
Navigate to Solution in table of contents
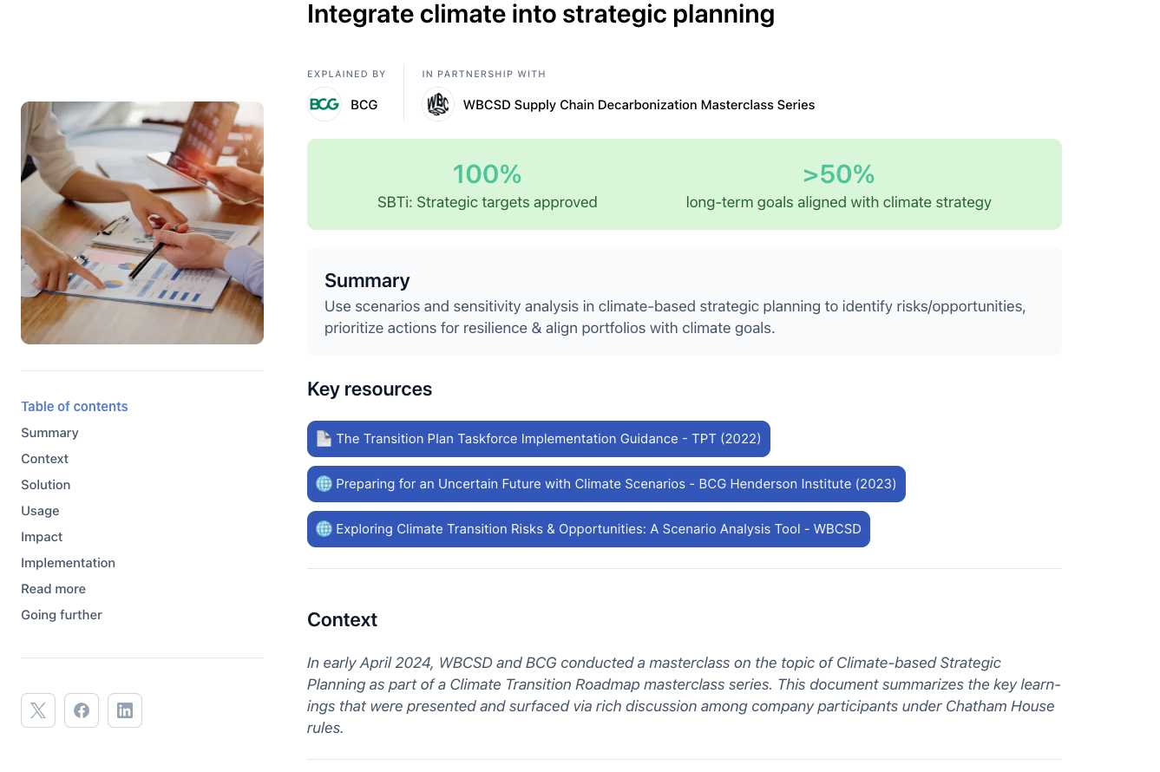click(46, 485)
